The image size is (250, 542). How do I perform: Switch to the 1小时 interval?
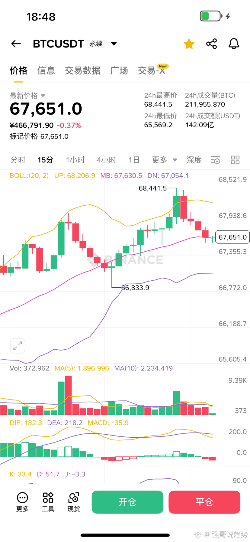point(75,160)
